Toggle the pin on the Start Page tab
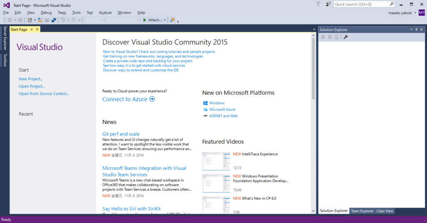 click(32, 30)
